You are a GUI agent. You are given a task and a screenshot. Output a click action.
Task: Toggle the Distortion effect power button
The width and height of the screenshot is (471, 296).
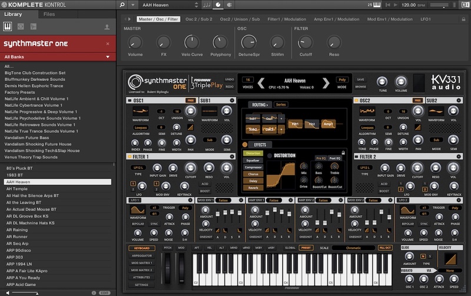(270, 155)
